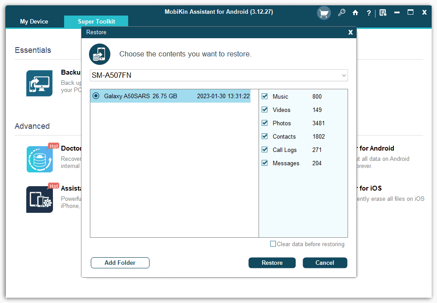Maximize the MobiKin window

coord(410,12)
